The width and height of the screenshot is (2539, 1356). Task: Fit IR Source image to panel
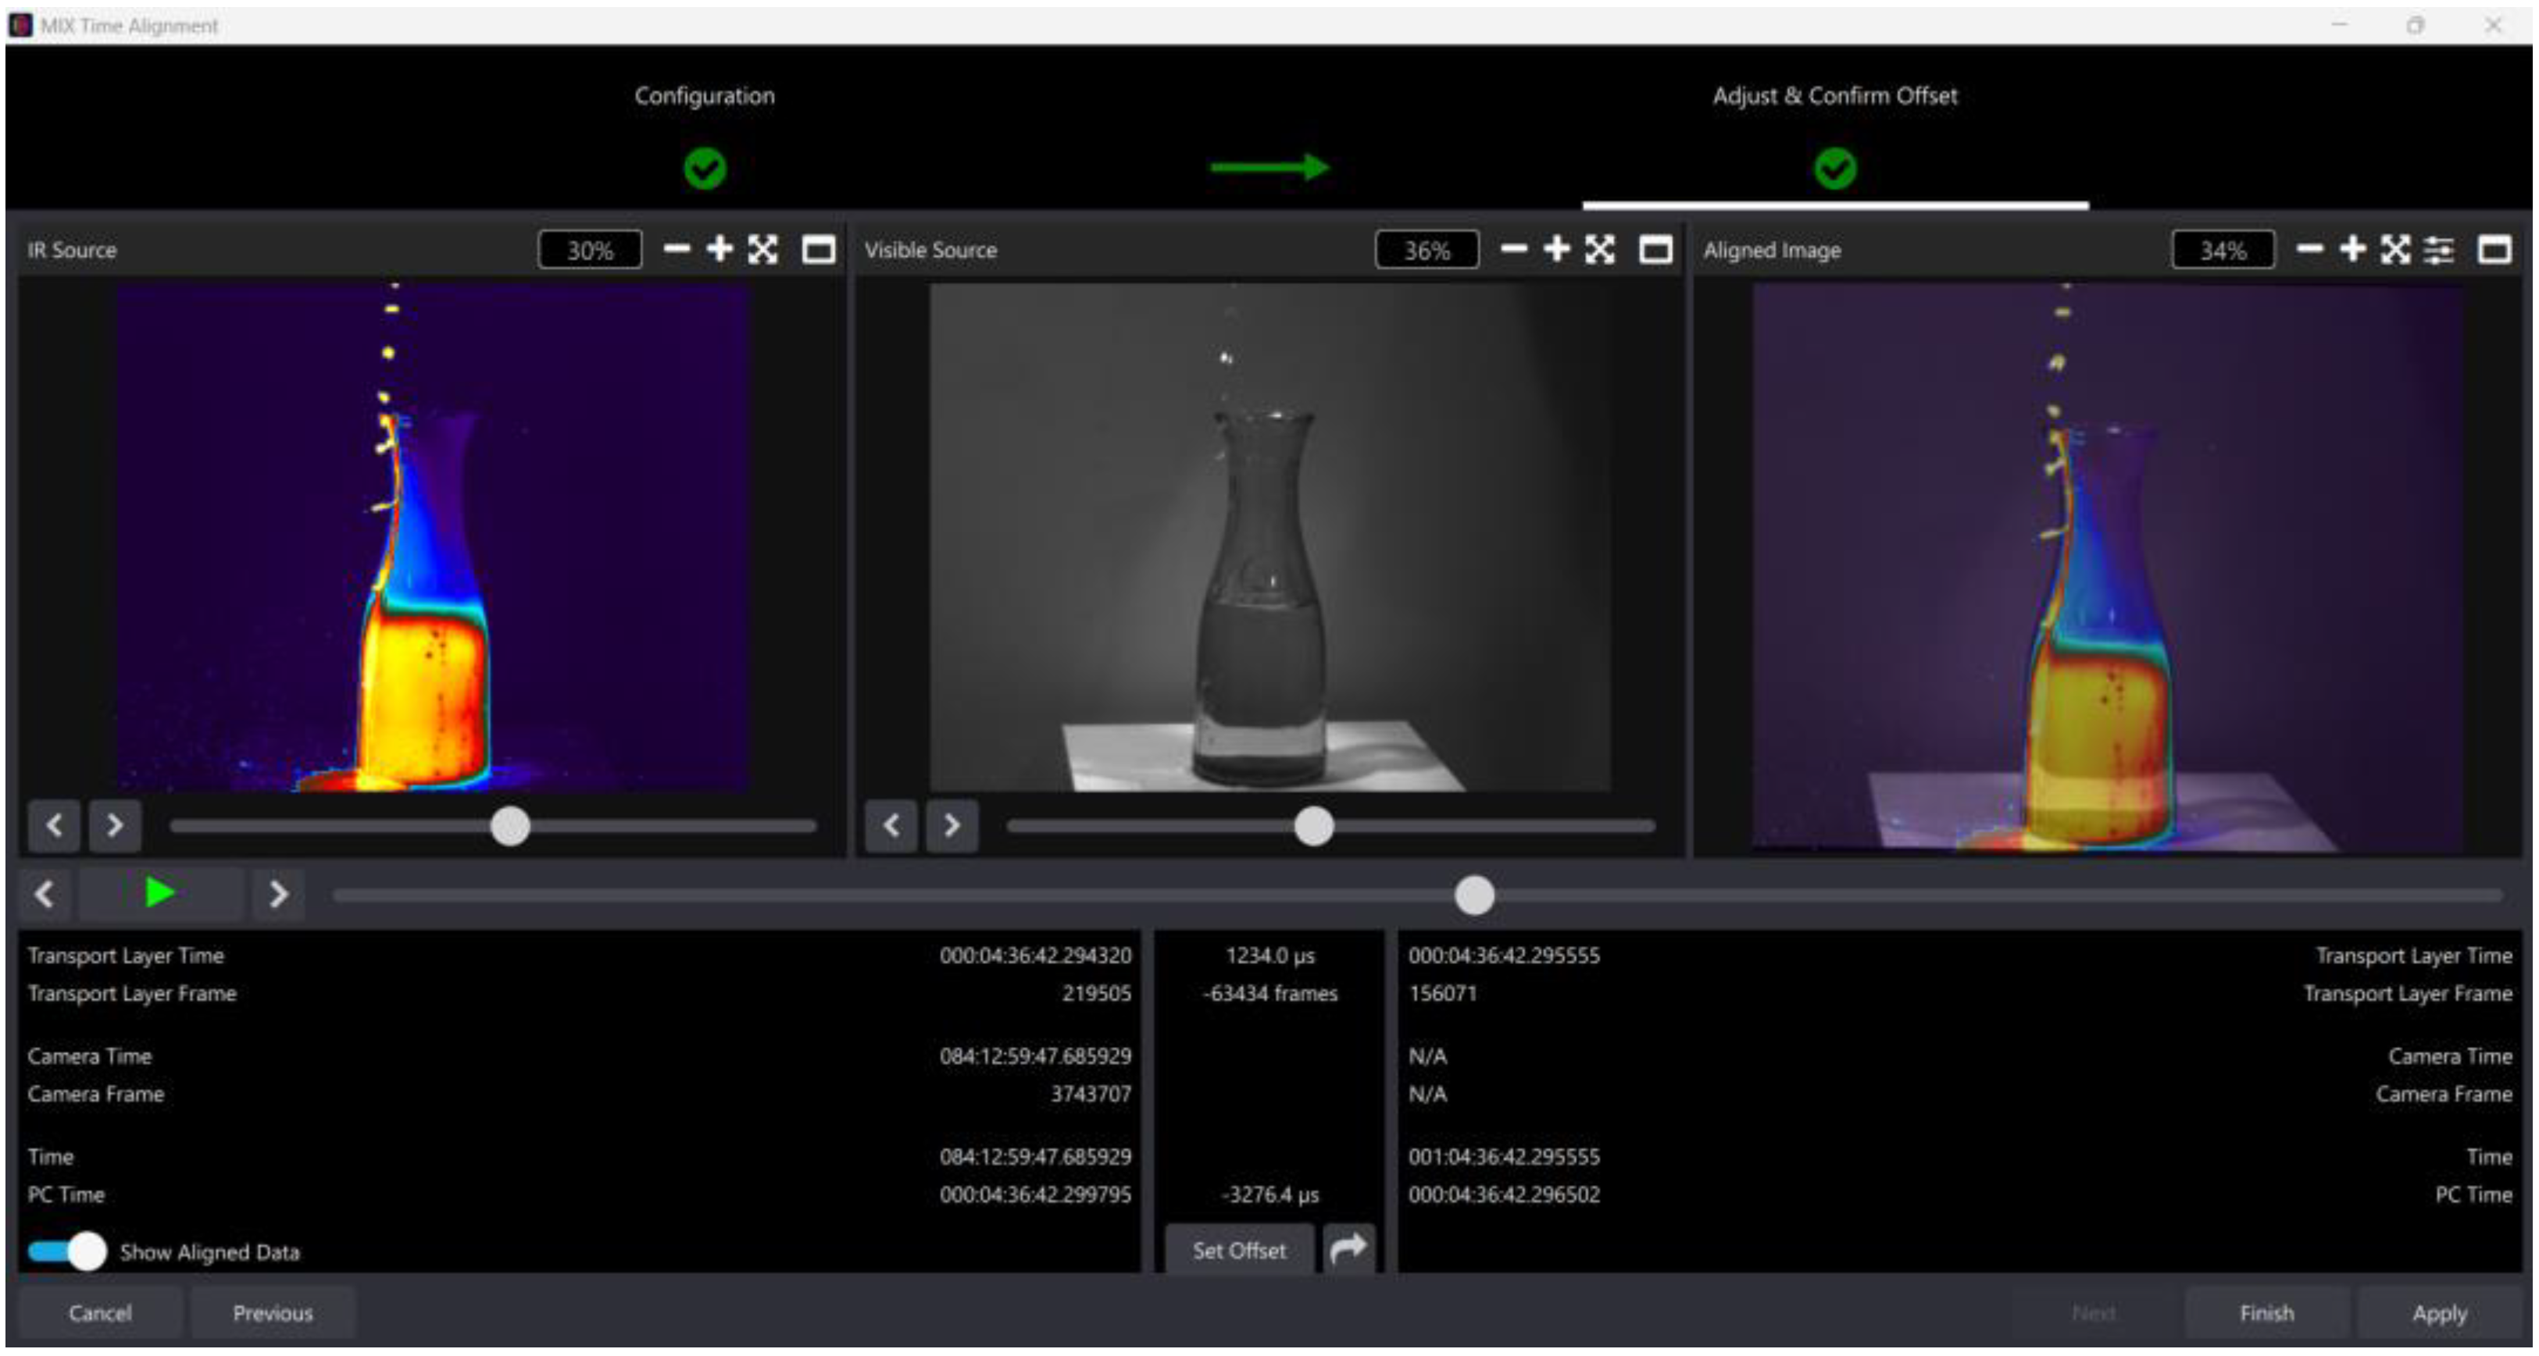tap(763, 249)
